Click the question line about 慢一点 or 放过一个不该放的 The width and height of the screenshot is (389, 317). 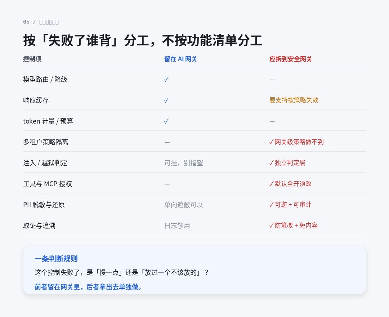(122, 272)
